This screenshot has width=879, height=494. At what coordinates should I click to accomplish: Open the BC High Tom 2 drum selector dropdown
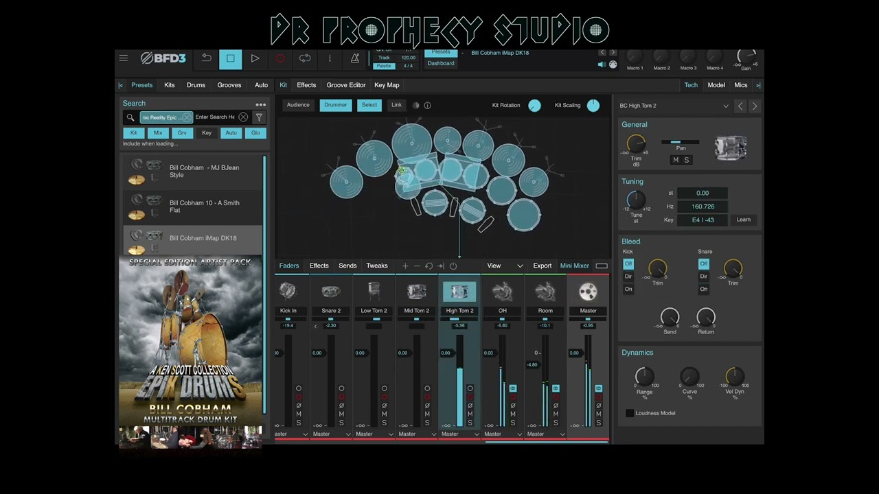[x=674, y=106]
